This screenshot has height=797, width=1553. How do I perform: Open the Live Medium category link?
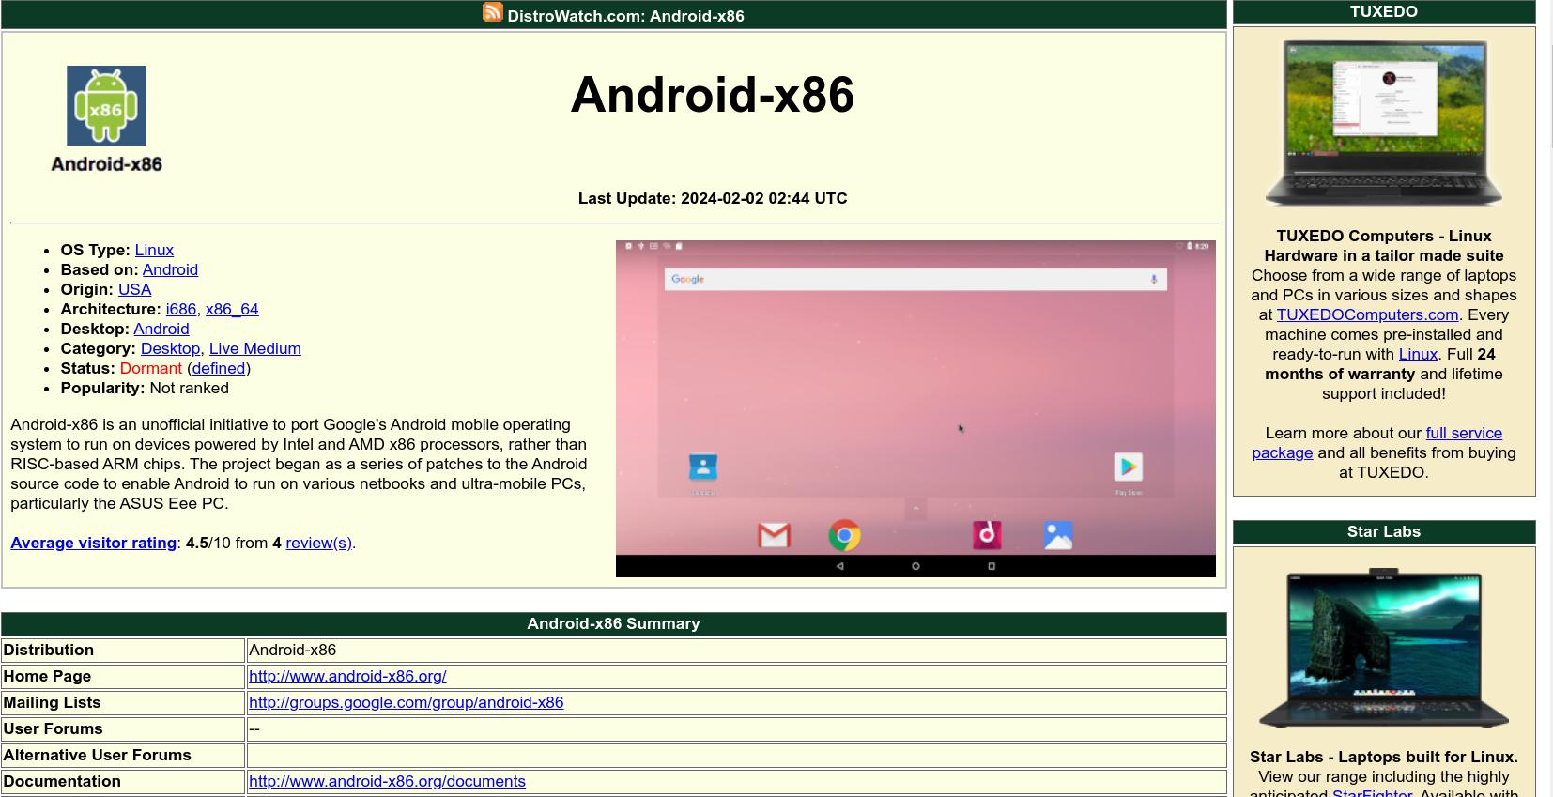pyautogui.click(x=255, y=348)
